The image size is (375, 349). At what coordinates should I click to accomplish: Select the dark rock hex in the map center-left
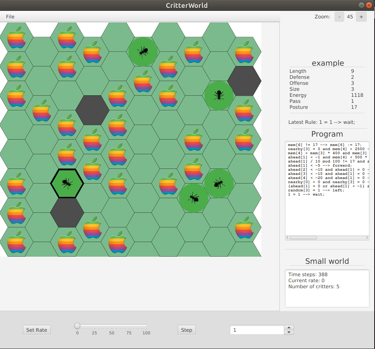[x=93, y=110]
